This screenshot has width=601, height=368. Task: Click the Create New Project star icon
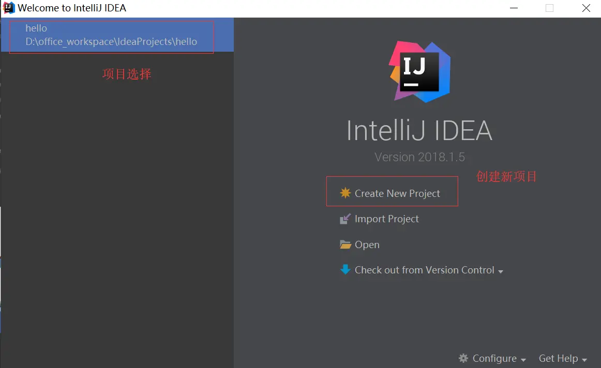(x=345, y=193)
